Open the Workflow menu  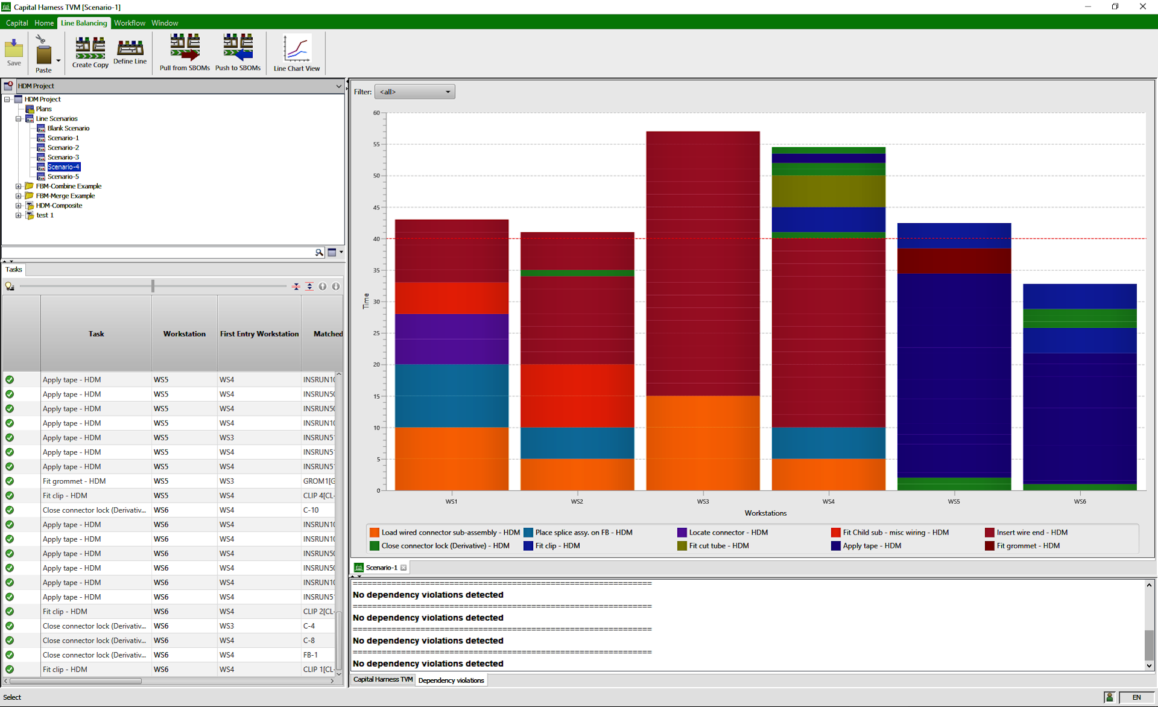(x=129, y=23)
